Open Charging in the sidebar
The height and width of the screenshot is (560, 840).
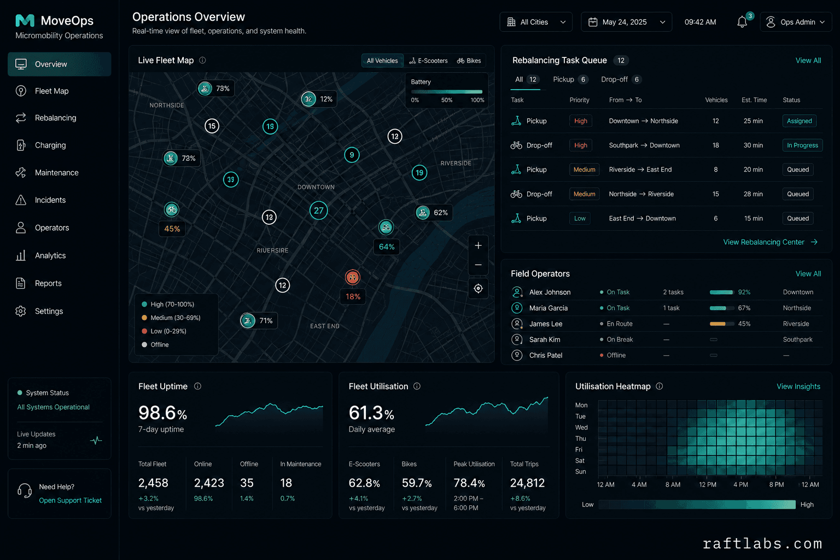[60, 145]
